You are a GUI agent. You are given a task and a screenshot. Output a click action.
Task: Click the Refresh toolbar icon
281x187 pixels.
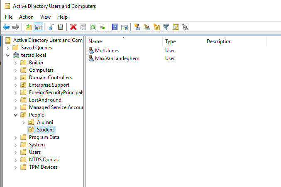(x=93, y=27)
